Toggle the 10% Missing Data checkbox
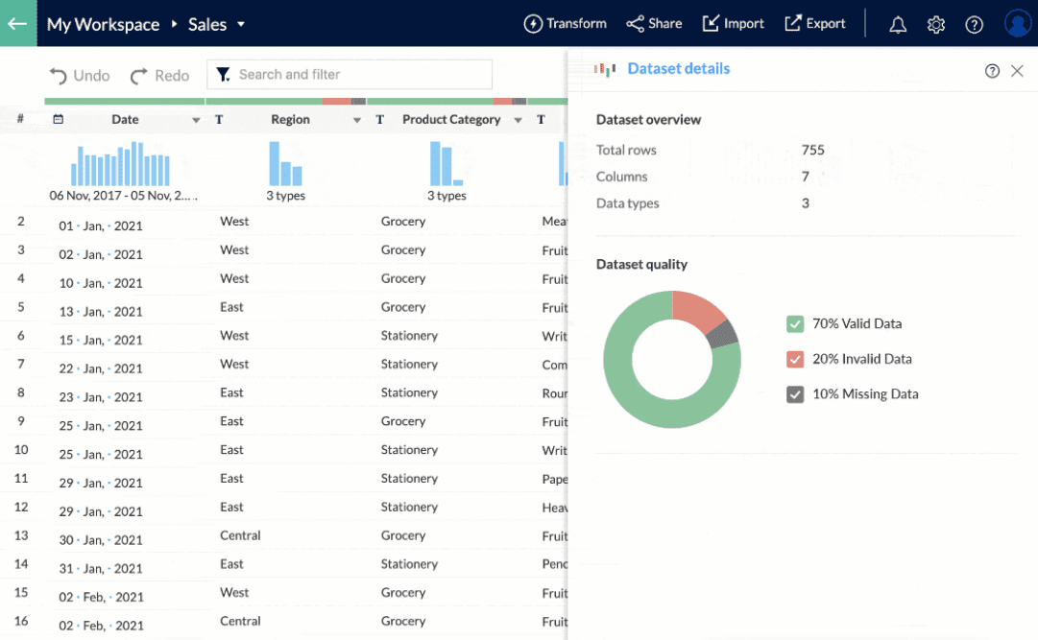Screen dimensions: 1038x640 click(x=795, y=394)
